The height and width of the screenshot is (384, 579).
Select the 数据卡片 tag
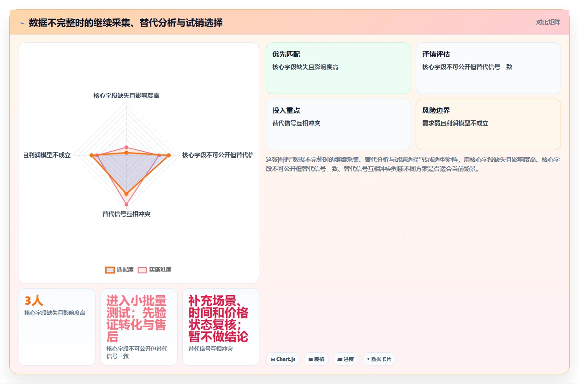pyautogui.click(x=379, y=359)
